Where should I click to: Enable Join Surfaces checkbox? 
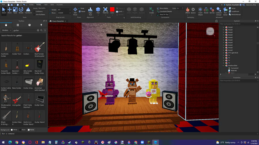34,14
